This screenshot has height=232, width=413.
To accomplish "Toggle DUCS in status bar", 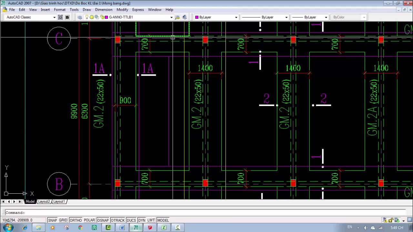I will (x=131, y=220).
